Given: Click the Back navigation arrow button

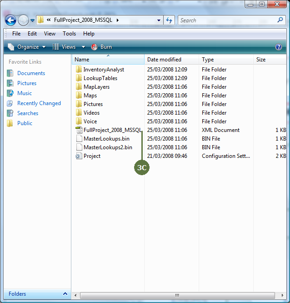Looking at the screenshot, I should tap(10, 20).
